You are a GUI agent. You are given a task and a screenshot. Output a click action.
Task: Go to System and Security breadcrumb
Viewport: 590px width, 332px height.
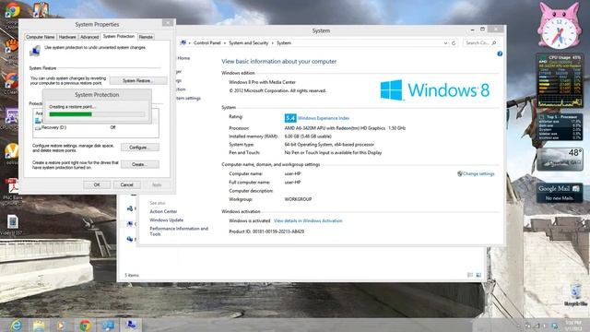[248, 43]
